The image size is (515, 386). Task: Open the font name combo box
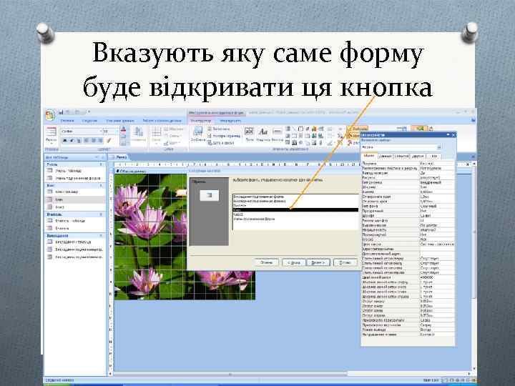coord(82,132)
